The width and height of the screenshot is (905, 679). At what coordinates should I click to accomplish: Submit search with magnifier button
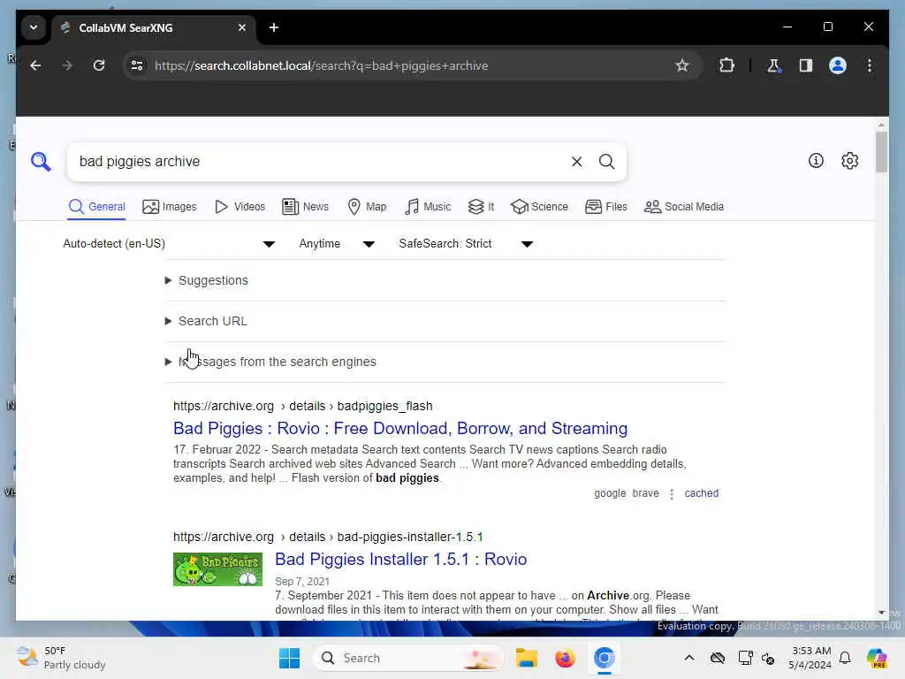click(606, 162)
